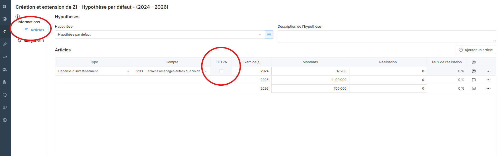The width and height of the screenshot is (502, 156).
Task: Click the 2025 amount field showing 1 100 000
Action: [x=310, y=80]
